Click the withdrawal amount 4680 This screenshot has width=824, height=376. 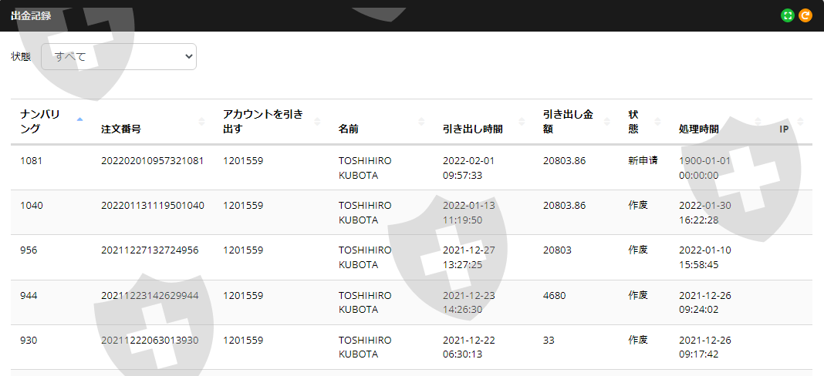coord(556,295)
